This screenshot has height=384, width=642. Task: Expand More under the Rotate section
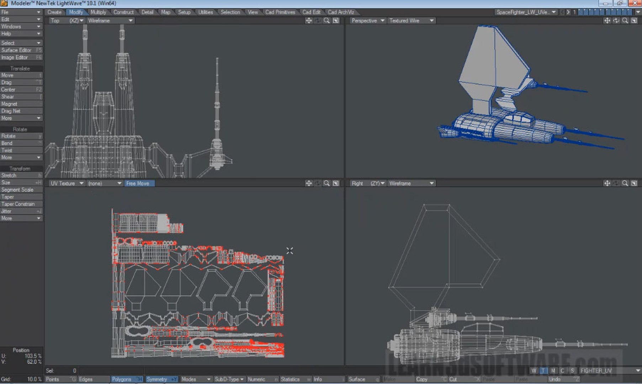[x=21, y=158]
